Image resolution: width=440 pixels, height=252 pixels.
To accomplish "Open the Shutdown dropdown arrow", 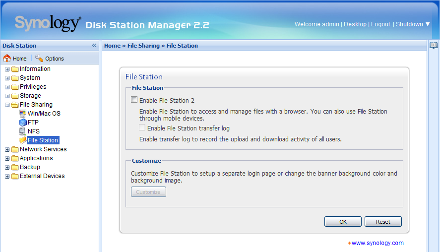I will click(x=428, y=24).
